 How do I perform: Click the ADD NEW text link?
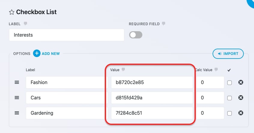[51, 54]
